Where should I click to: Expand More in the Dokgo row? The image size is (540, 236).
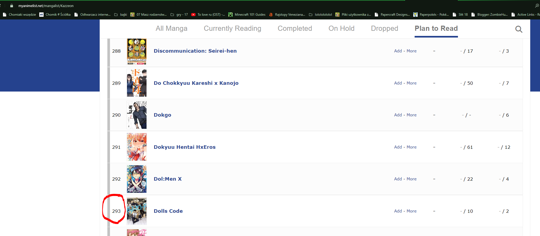(x=412, y=115)
